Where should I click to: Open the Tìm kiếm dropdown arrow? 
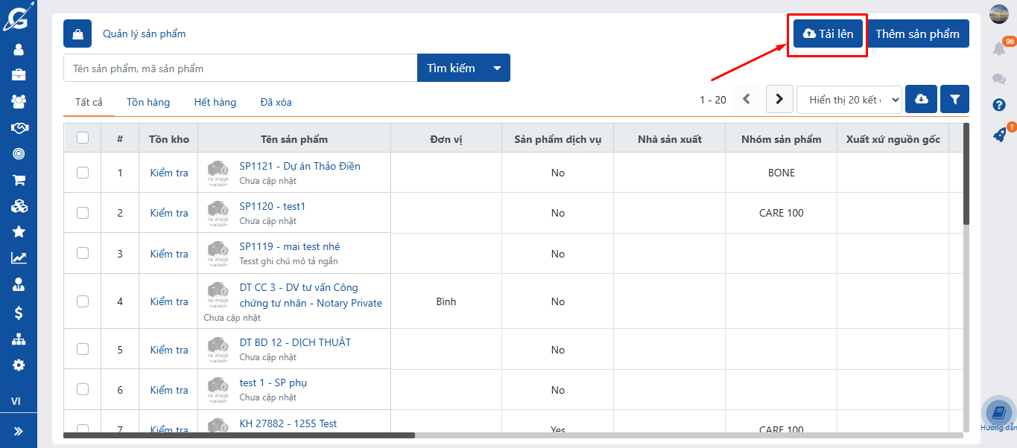tap(497, 68)
